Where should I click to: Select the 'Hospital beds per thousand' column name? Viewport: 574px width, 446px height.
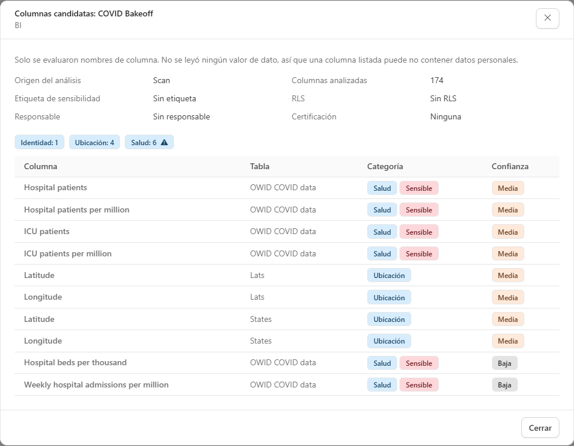tap(76, 362)
